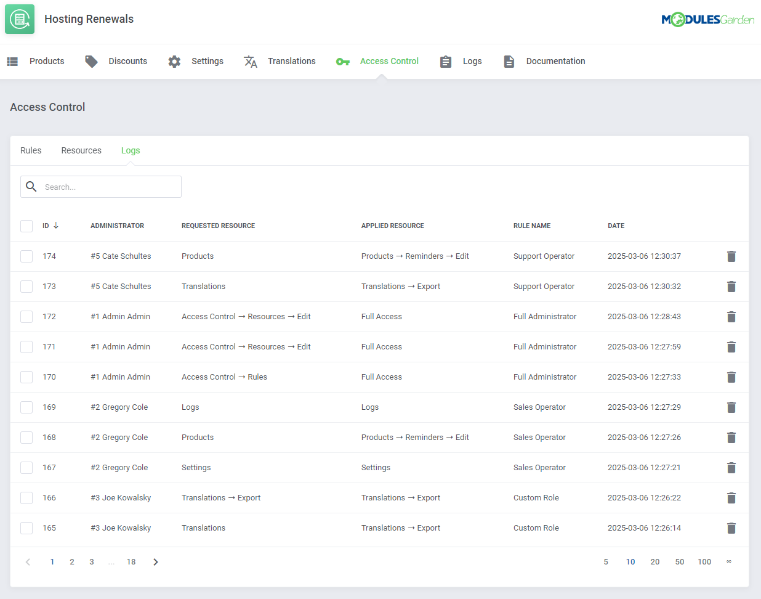Go to previous page using left chevron

click(28, 562)
